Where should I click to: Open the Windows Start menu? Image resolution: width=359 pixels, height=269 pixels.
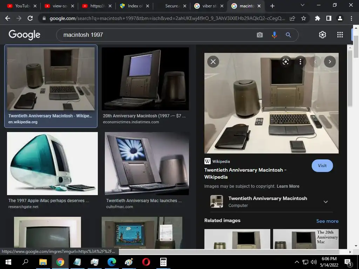pos(8,262)
